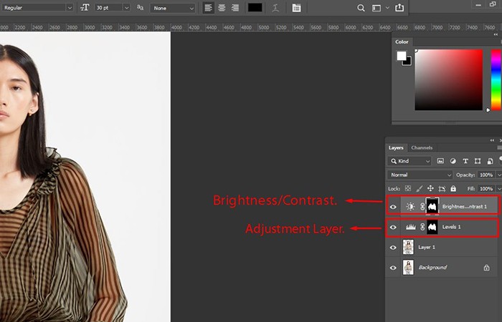Hide the Levels 1 layer

[393, 227]
